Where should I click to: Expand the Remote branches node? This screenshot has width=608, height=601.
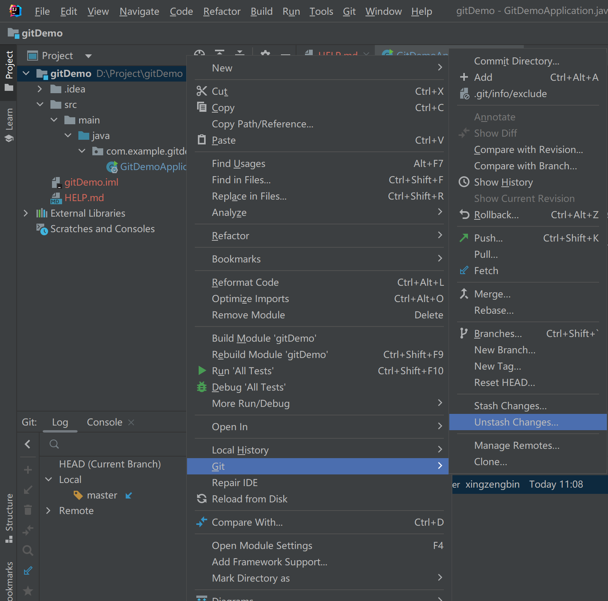[x=48, y=511]
